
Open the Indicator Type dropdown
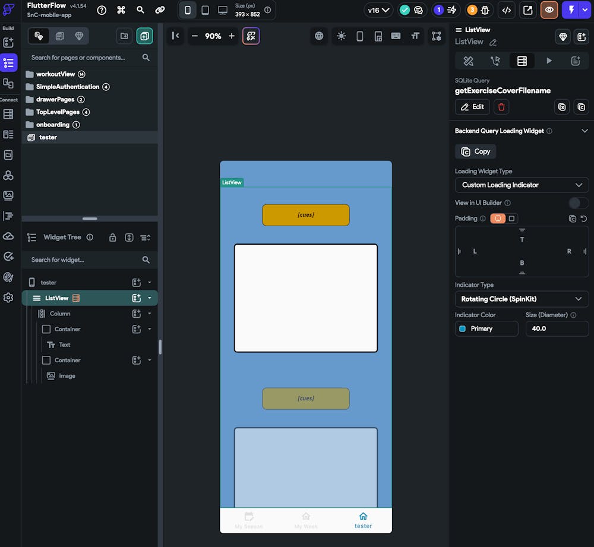click(x=522, y=299)
